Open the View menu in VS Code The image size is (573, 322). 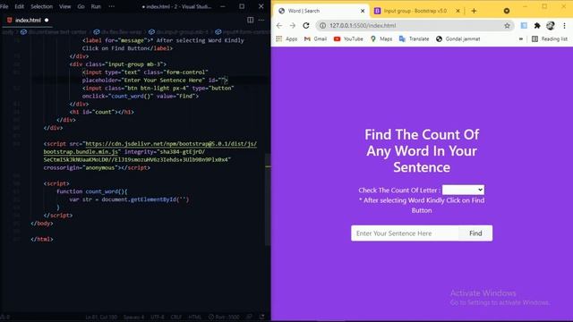(x=65, y=6)
